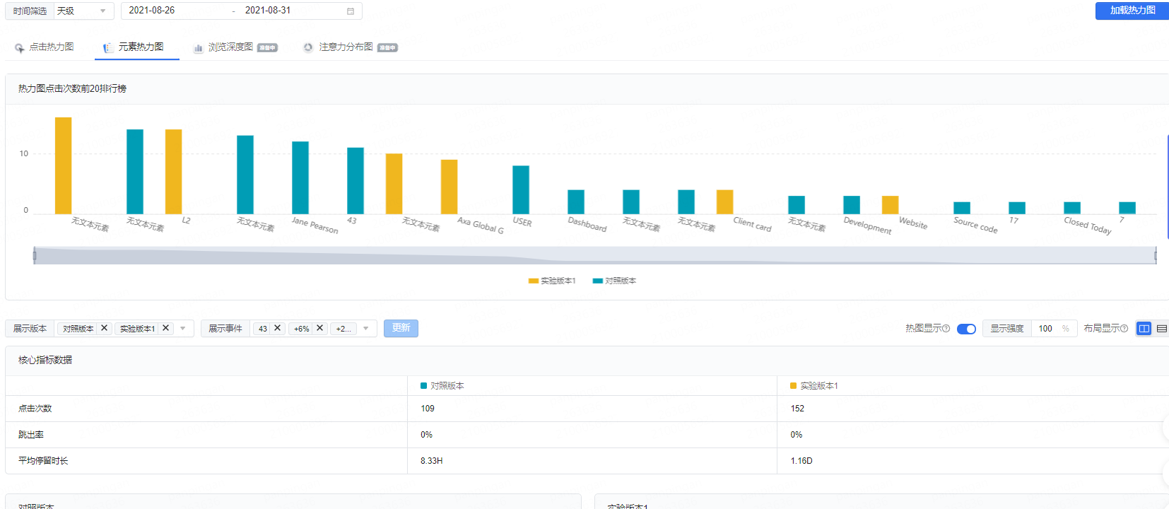Click the Jane Pearson teal bar

point(300,177)
